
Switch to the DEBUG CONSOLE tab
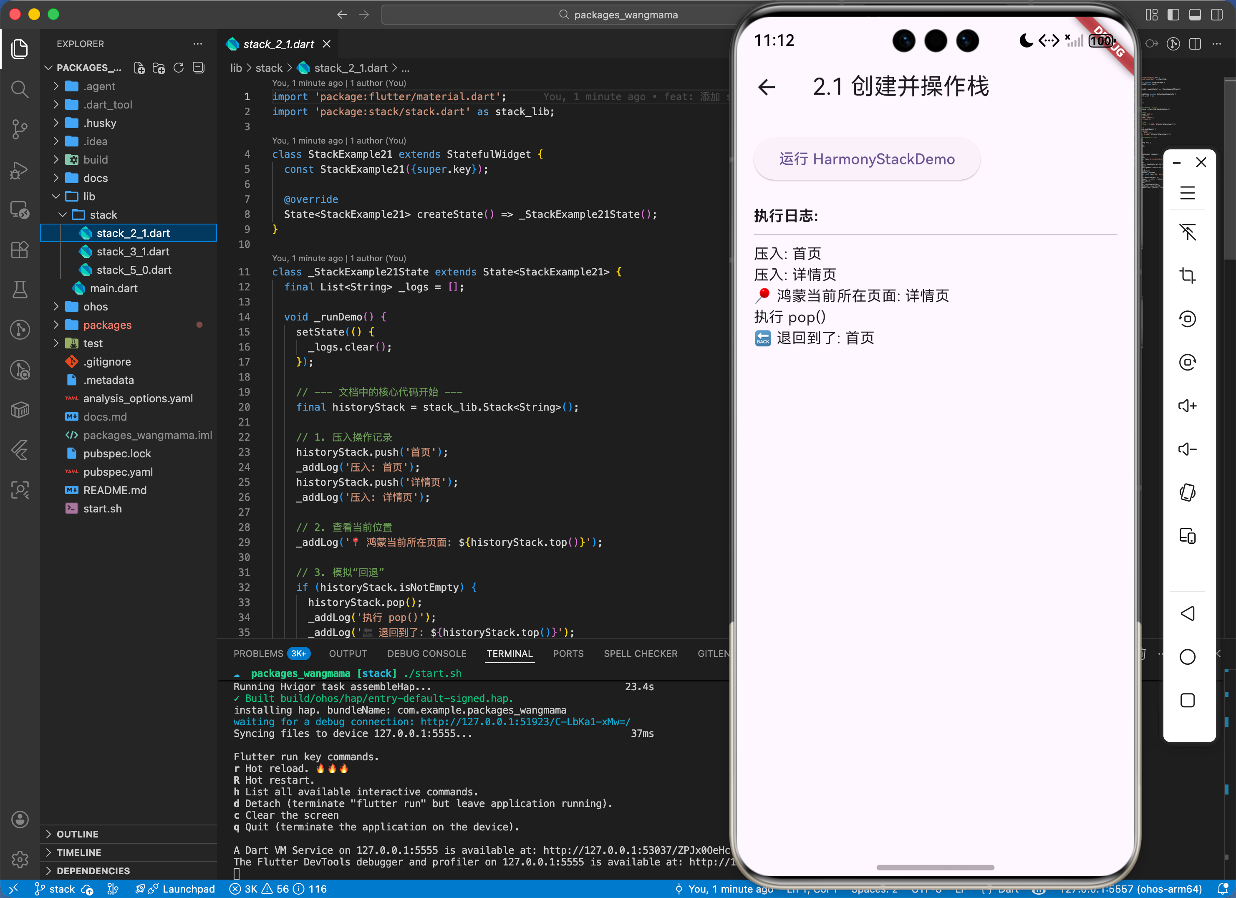[427, 653]
